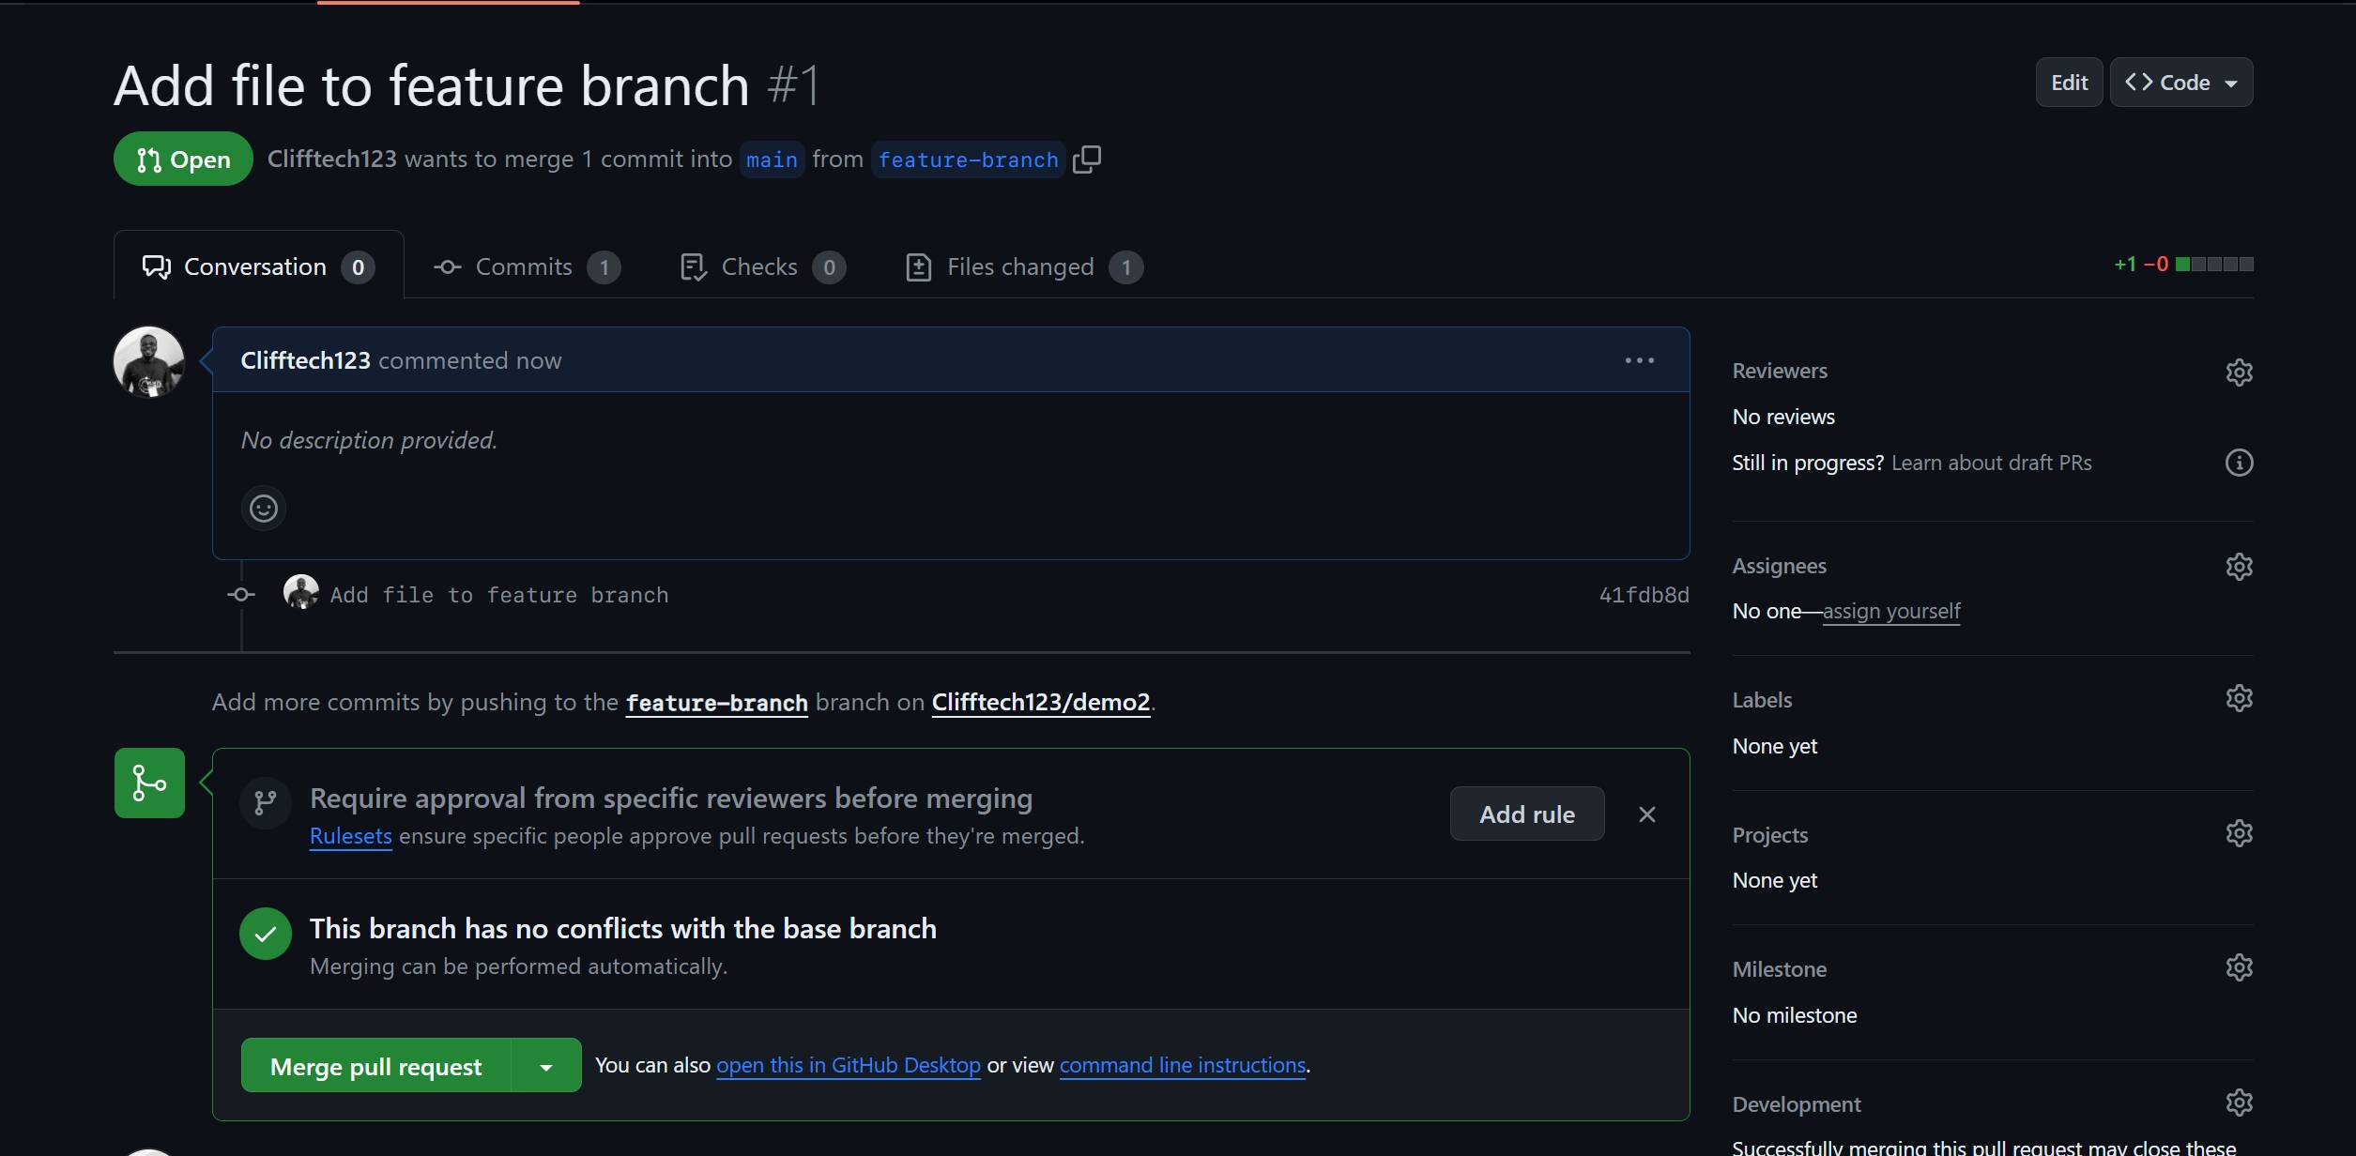Open commit hash 41fdb8d

[x=1644, y=595]
